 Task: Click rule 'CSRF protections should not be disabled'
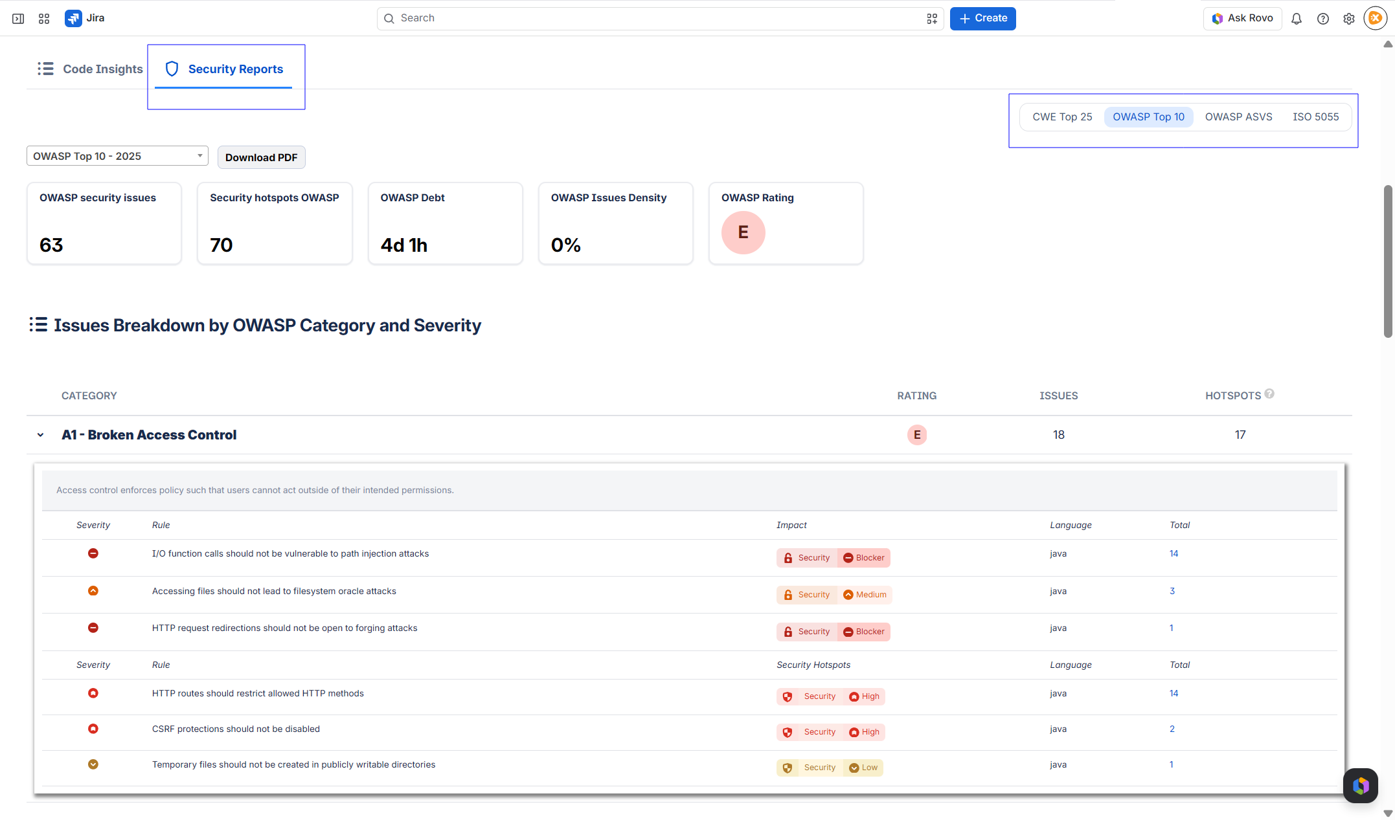pos(236,729)
